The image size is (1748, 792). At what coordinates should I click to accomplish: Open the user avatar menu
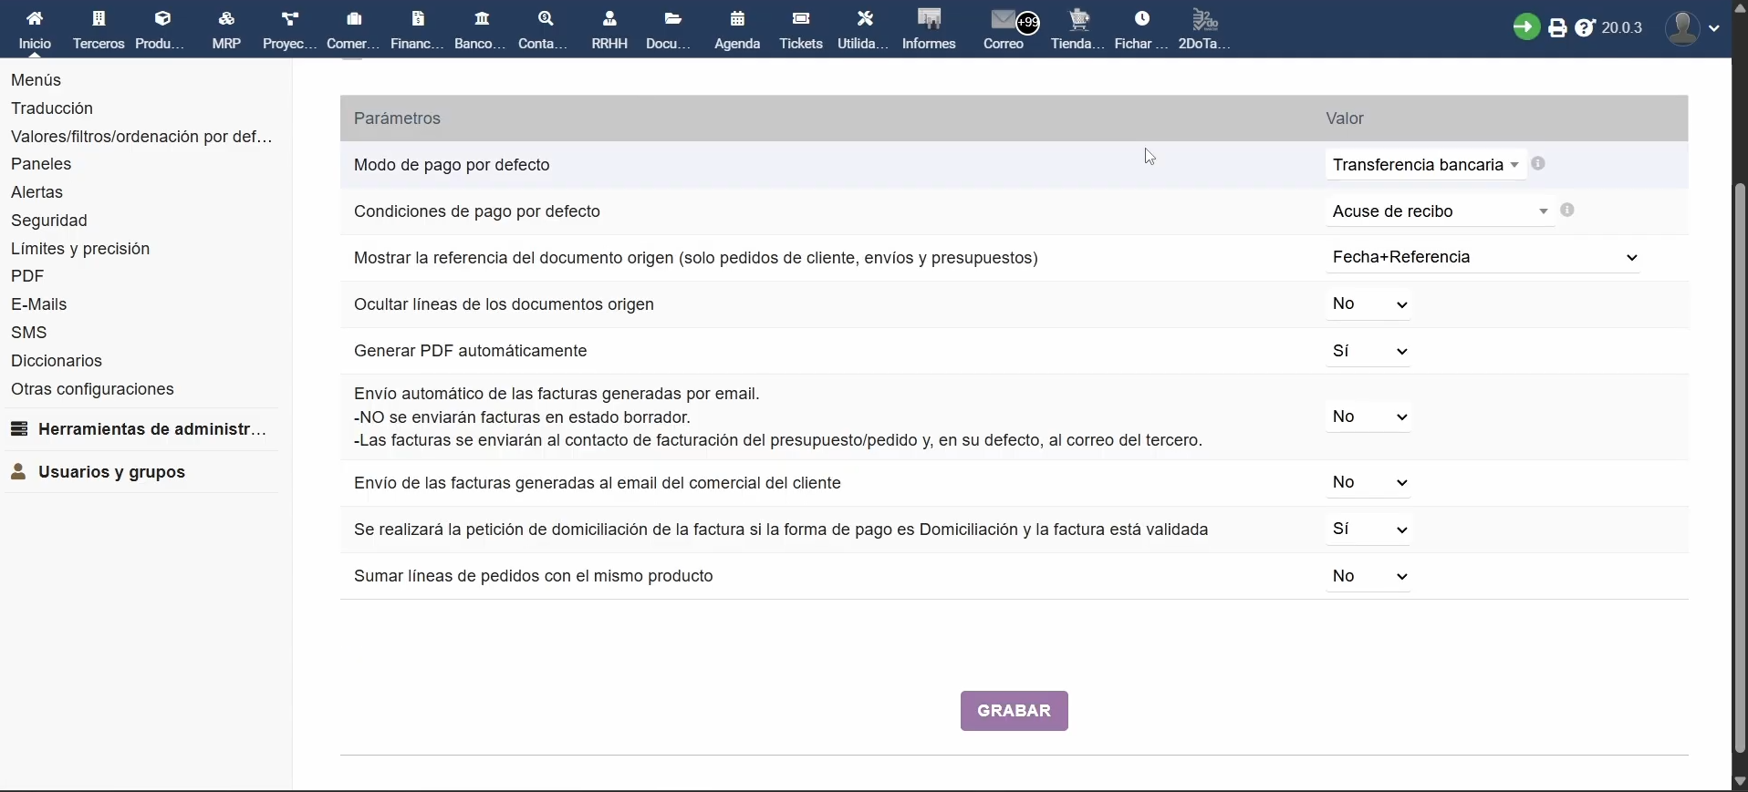tap(1692, 28)
